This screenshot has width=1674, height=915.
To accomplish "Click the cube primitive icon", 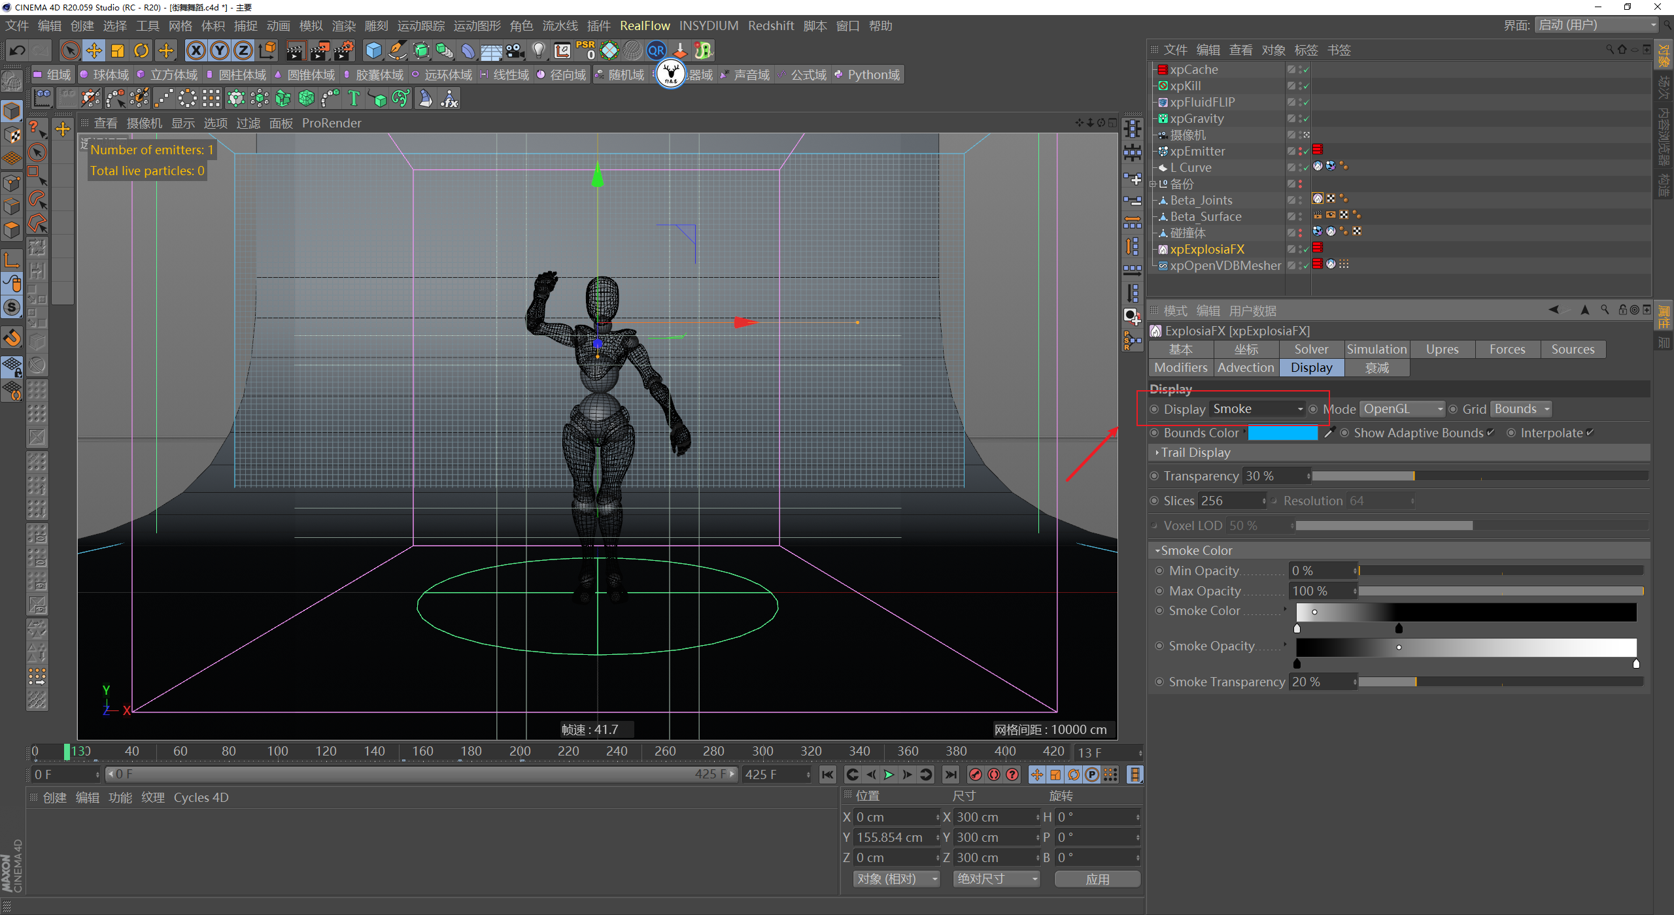I will pos(373,50).
